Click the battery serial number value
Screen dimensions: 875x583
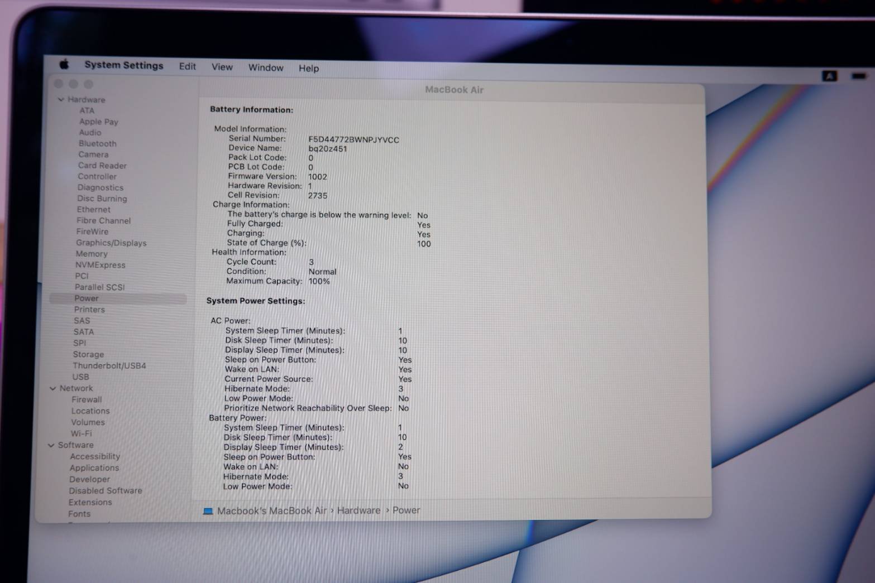point(353,140)
